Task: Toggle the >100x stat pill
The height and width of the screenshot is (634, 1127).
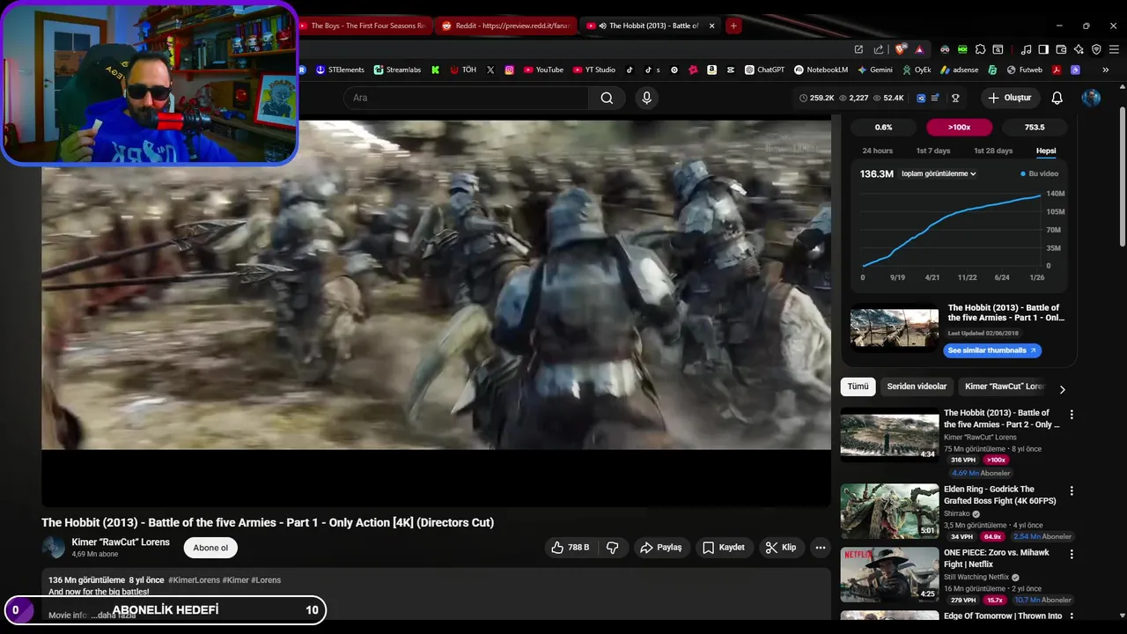Action: pos(959,128)
